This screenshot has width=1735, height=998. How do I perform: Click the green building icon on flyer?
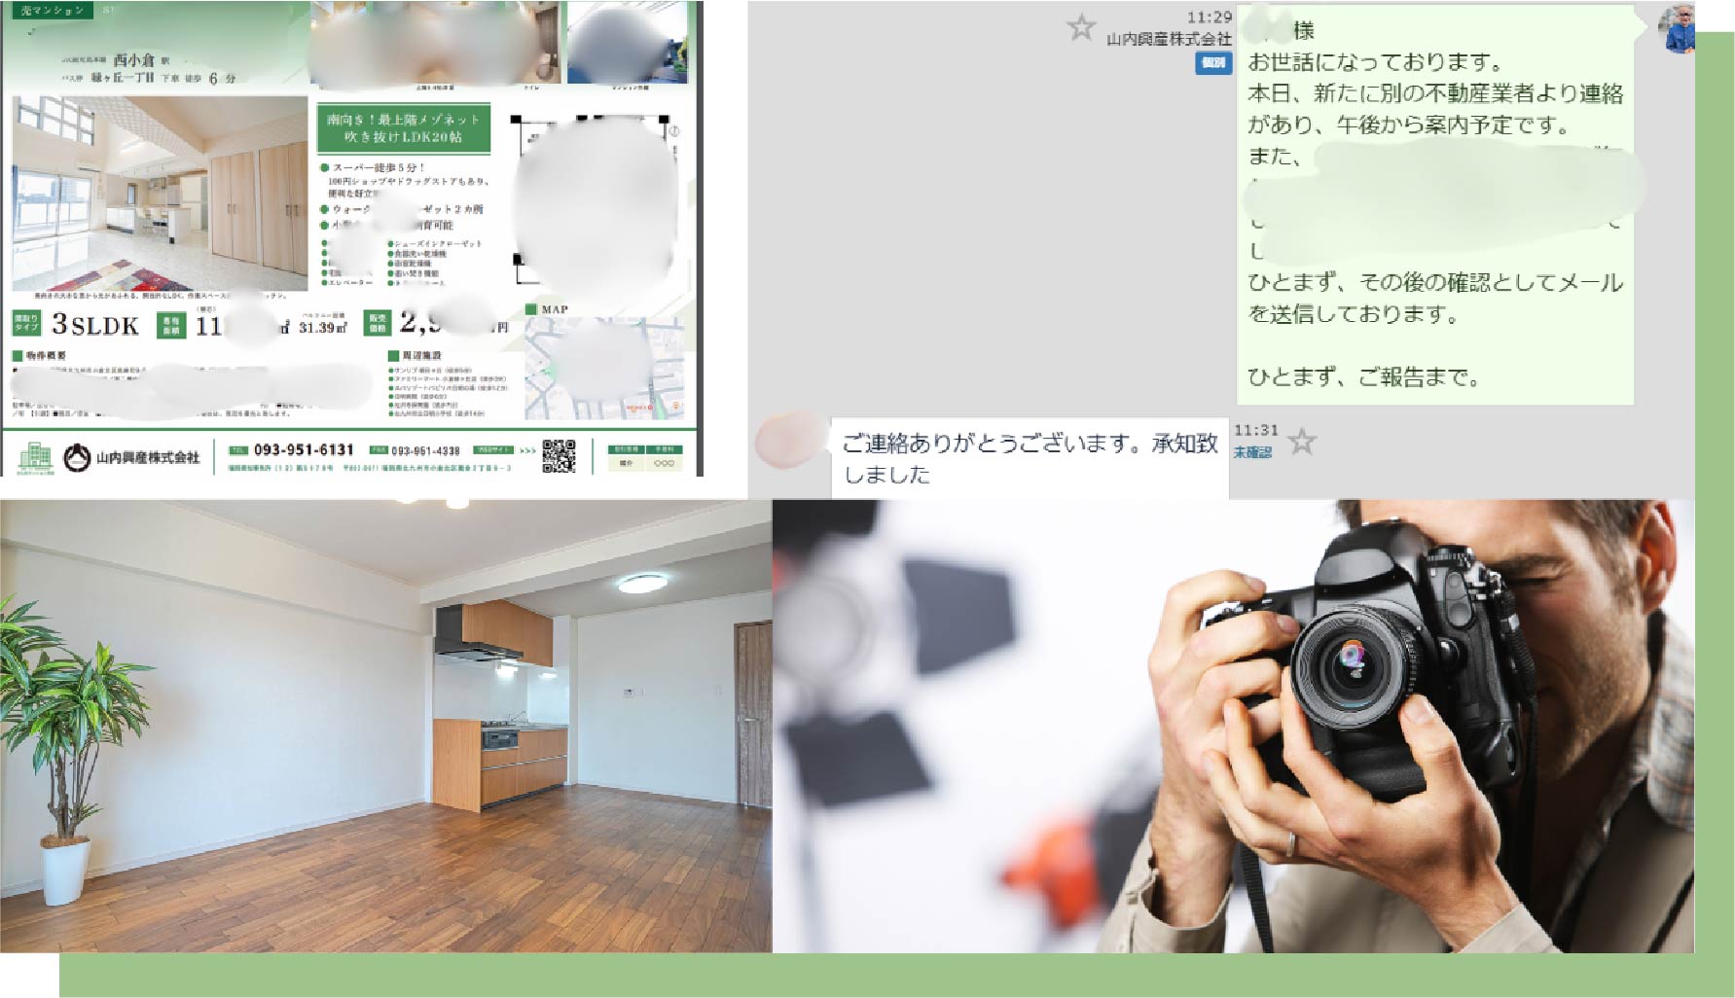[x=35, y=457]
